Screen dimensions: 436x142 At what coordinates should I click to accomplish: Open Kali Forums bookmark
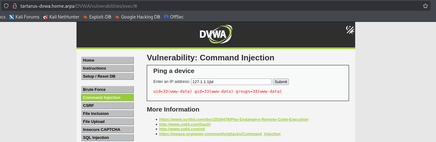[x=24, y=17]
